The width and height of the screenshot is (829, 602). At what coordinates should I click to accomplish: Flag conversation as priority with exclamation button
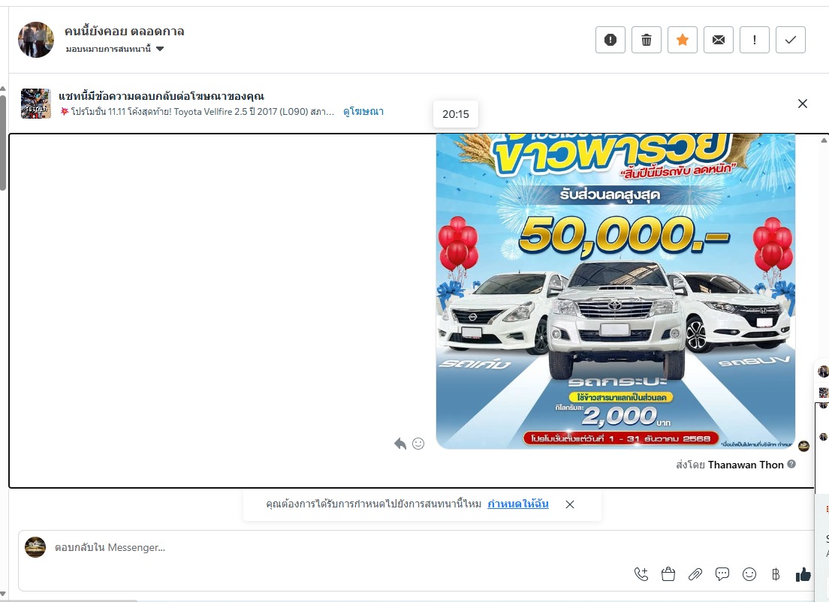pos(755,40)
